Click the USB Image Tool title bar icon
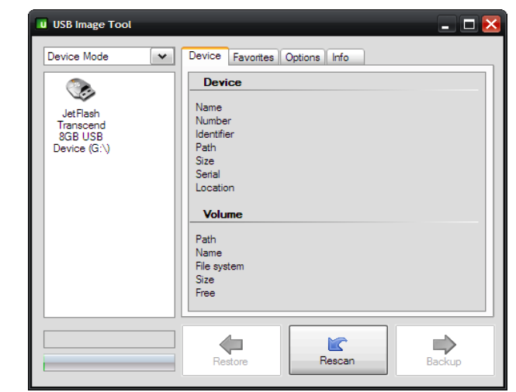 (42, 24)
